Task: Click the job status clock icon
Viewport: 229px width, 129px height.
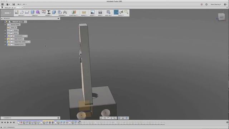Action: (206, 4)
